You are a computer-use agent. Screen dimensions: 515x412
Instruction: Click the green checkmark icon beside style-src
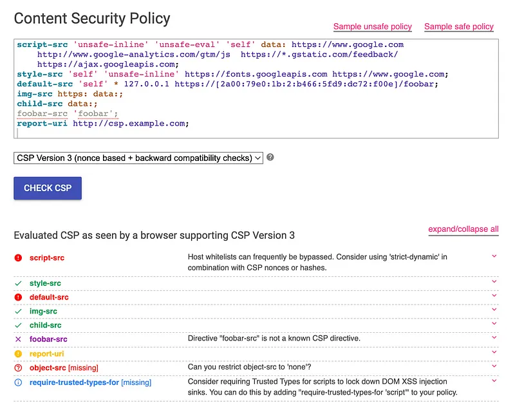coord(18,283)
